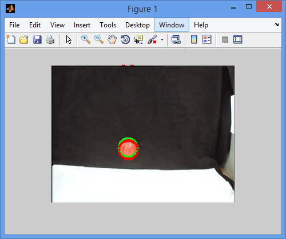
Task: Click the detected red ball in image
Action: tap(128, 149)
